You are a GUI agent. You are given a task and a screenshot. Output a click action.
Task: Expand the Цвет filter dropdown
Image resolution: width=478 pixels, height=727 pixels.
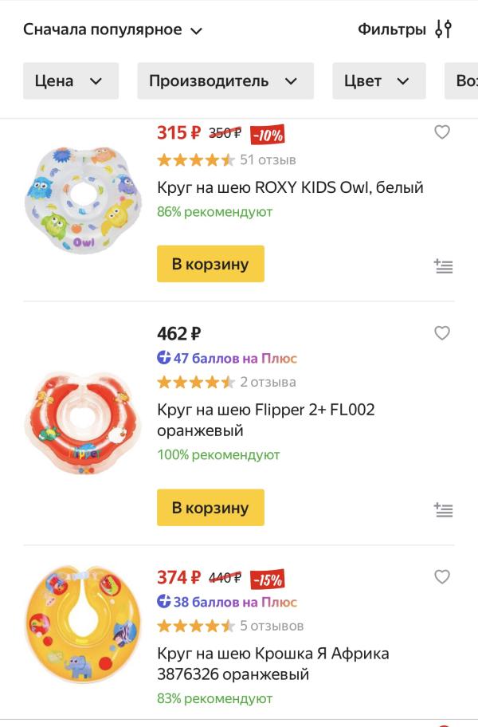(x=378, y=81)
